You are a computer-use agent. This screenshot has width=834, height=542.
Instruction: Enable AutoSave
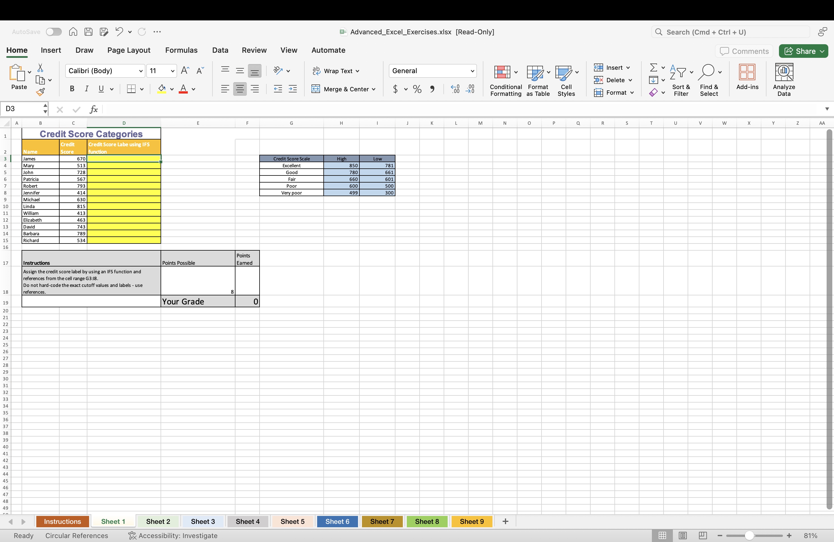(x=54, y=31)
